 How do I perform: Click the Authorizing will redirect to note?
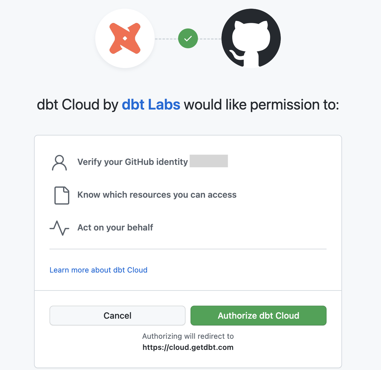pos(188,336)
